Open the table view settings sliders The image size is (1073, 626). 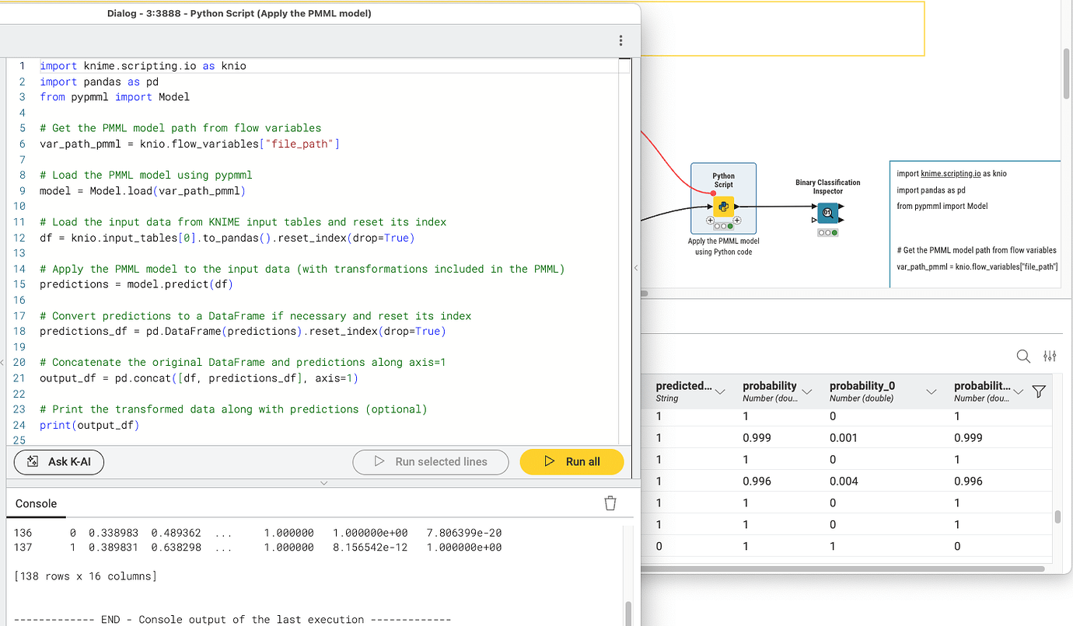click(1050, 356)
